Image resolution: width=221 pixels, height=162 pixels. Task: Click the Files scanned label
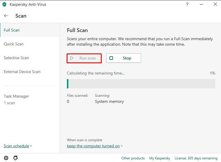77,96
